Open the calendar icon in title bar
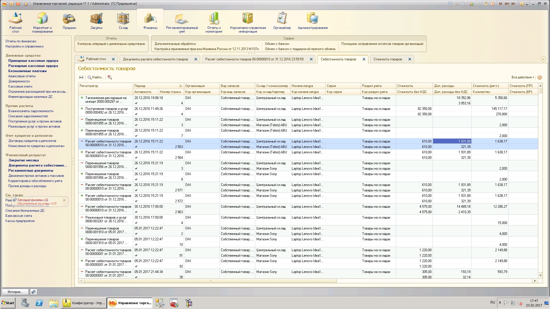550x309 pixels. pyautogui.click(x=492, y=4)
